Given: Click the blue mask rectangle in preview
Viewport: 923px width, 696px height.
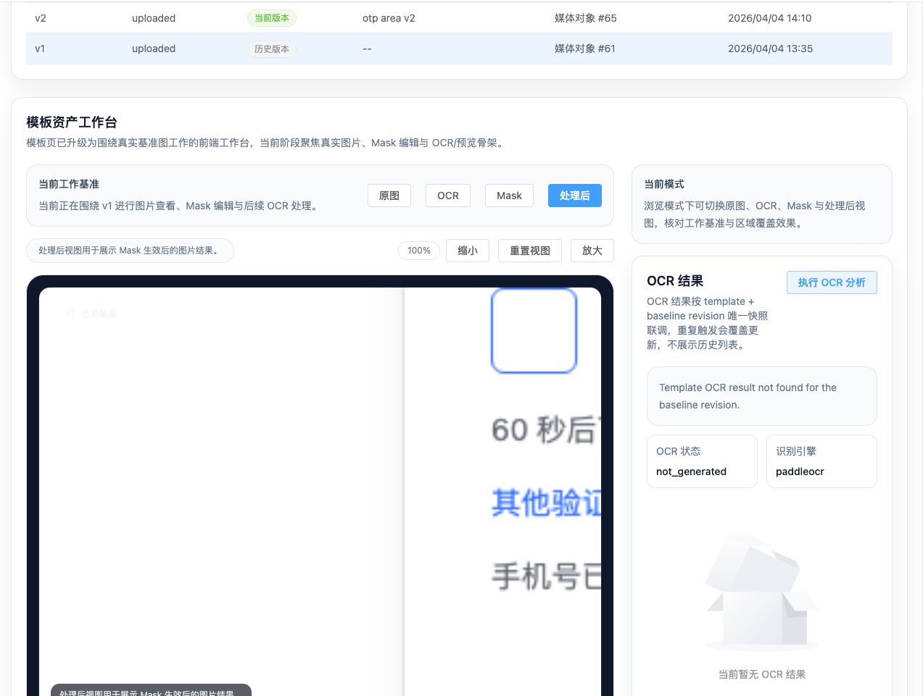Looking at the screenshot, I should point(534,331).
